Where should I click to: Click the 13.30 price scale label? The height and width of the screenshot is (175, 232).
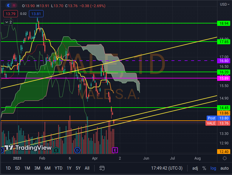(224, 134)
